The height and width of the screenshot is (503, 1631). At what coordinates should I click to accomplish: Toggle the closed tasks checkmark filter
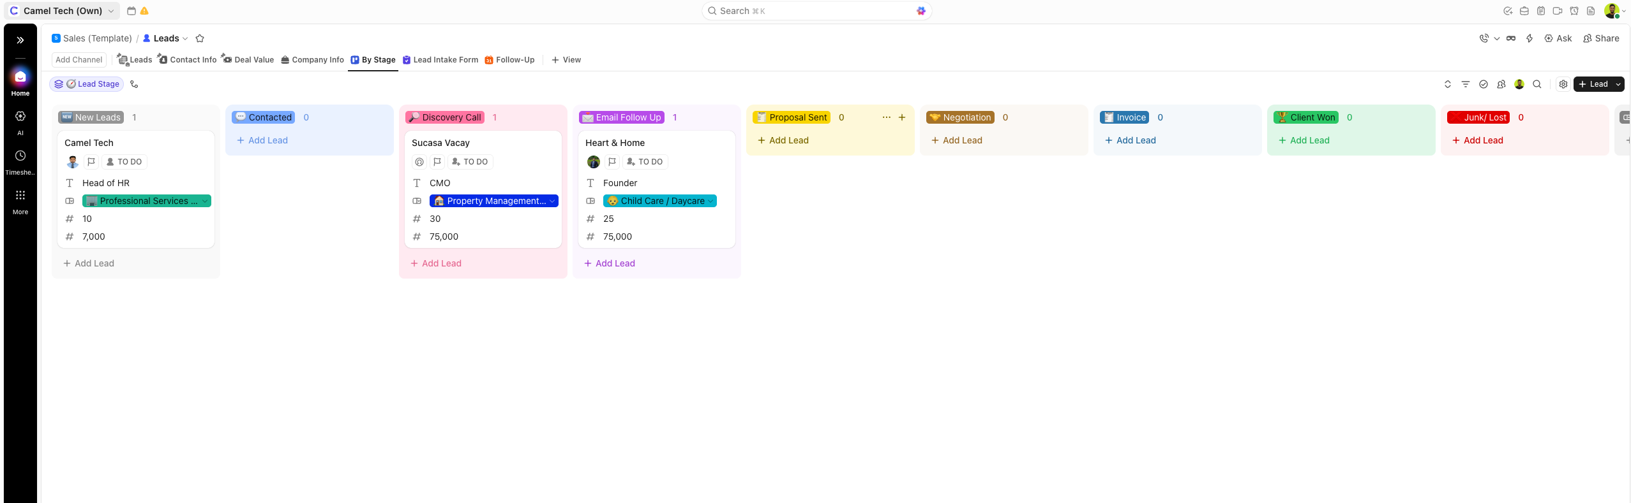tap(1484, 84)
